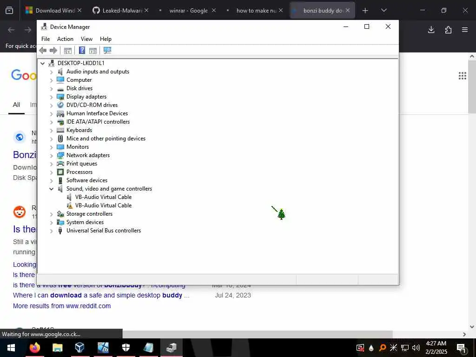
Task: Open Windows Security shield taskbar icon
Action: [x=126, y=348]
